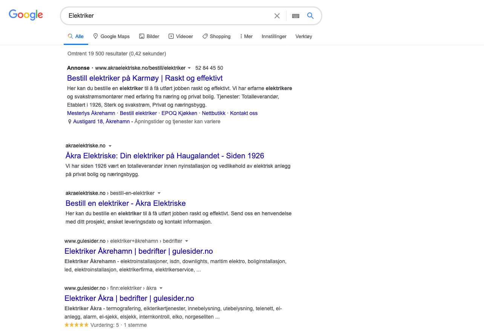Open 'Åkra Elektriske: Din elektriker på Haugalandet'

pyautogui.click(x=165, y=156)
